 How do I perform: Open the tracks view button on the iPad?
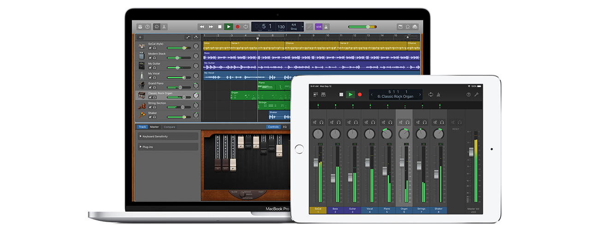tap(316, 94)
